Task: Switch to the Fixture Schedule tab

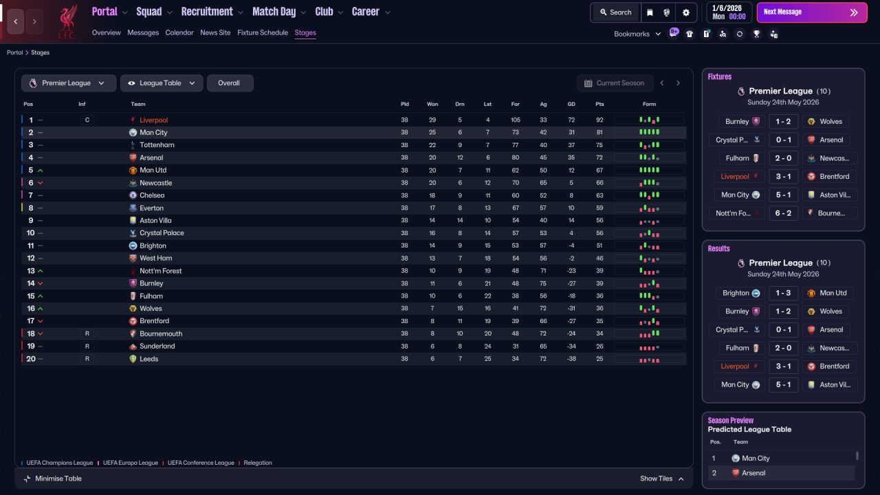Action: click(x=263, y=32)
